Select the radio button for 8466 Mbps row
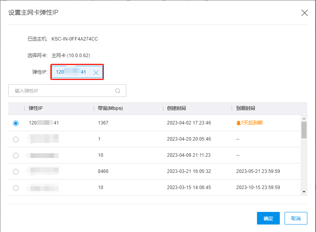 pyautogui.click(x=16, y=171)
